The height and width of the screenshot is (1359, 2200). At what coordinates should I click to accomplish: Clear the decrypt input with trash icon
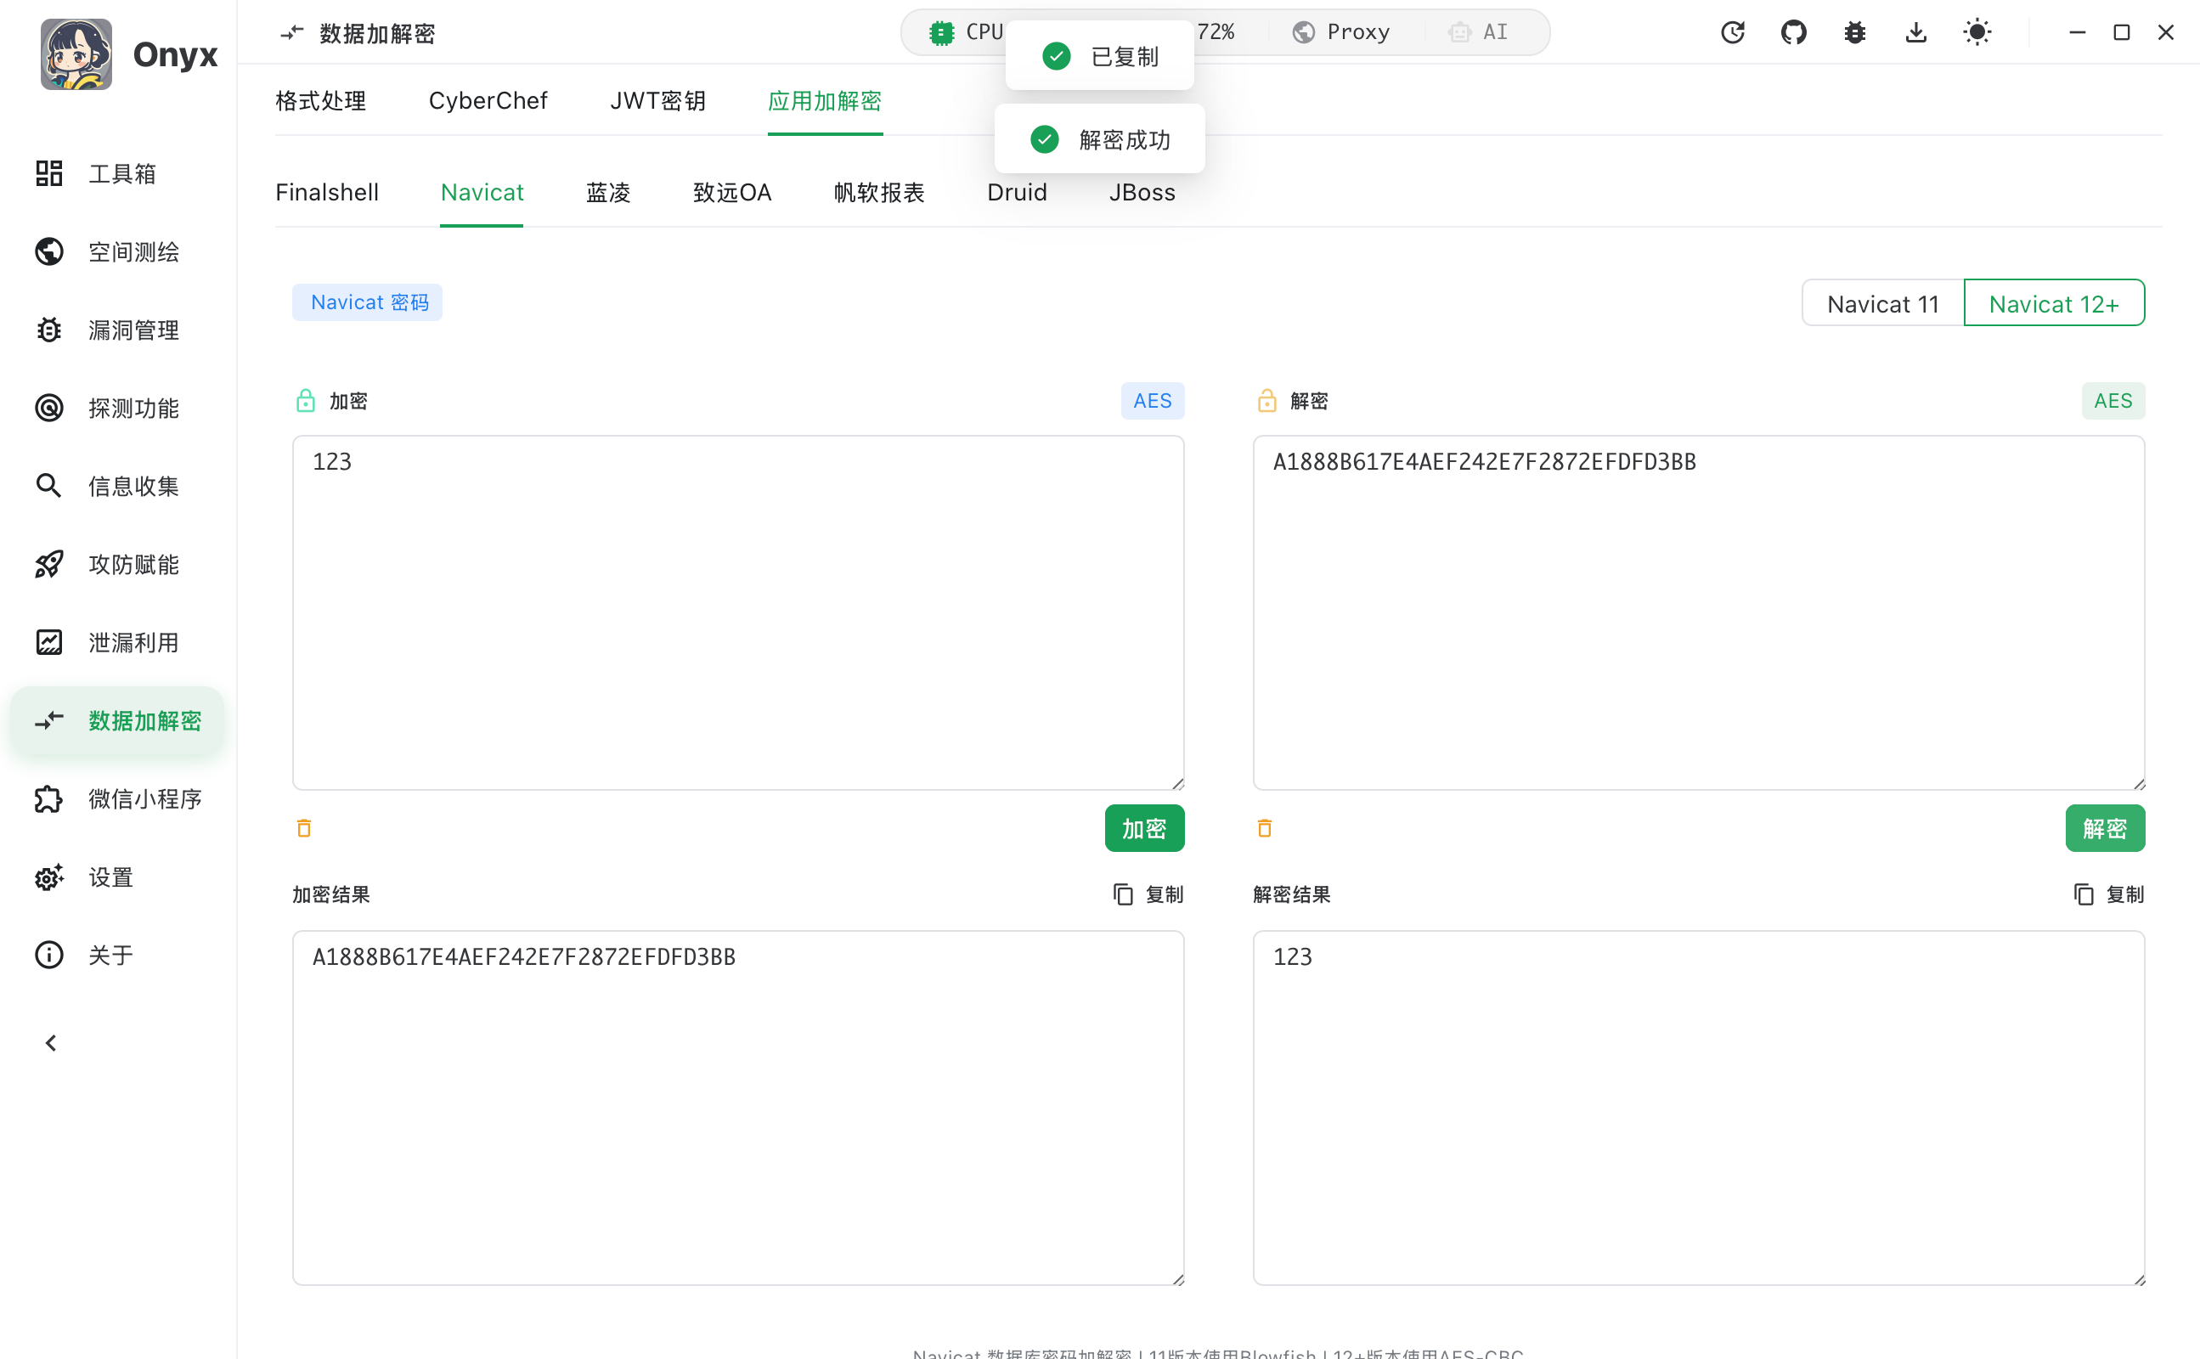tap(1265, 828)
